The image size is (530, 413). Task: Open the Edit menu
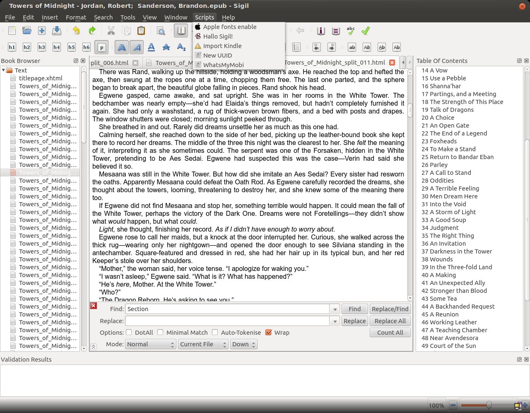tap(29, 17)
